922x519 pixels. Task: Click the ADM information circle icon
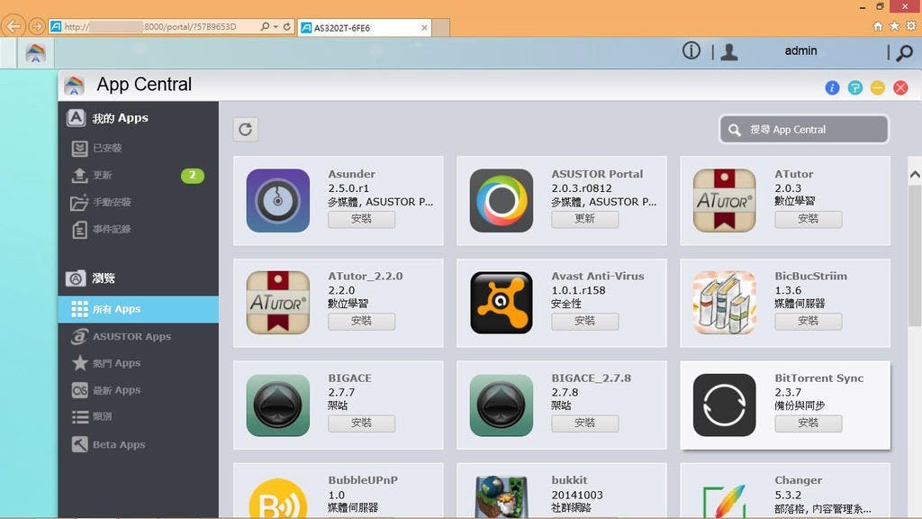pyautogui.click(x=691, y=51)
